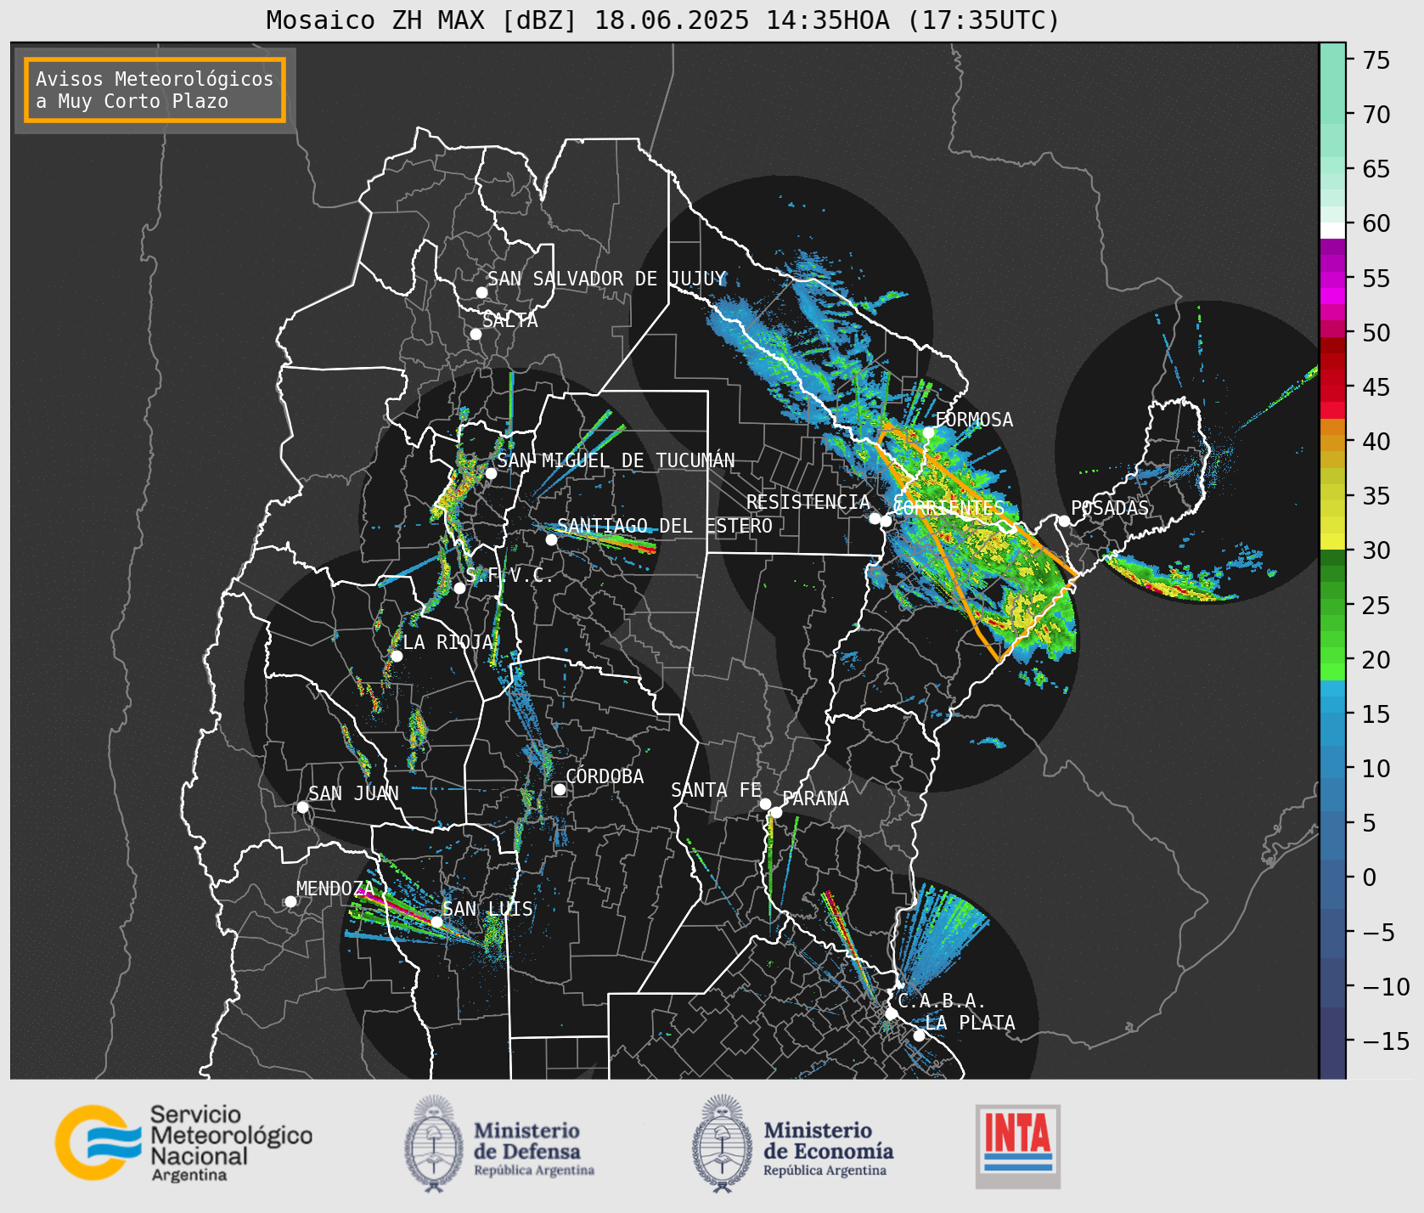Screen dimensions: 1424x1213
Task: Select the Santiago del Estero city dot
Action: pyautogui.click(x=551, y=539)
